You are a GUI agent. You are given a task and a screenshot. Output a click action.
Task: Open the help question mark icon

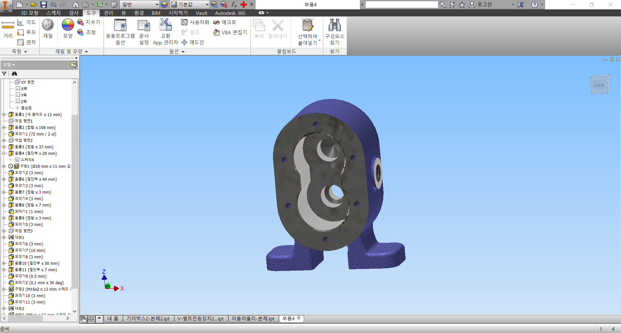[535, 5]
